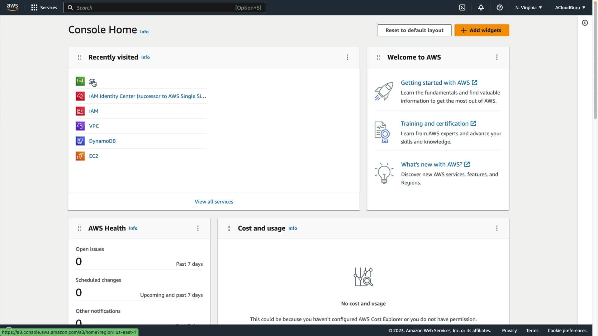Open the side info panel icon
The width and height of the screenshot is (598, 336).
(585, 23)
